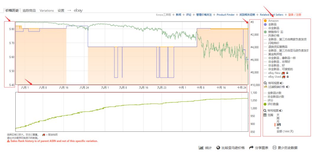Open the Variations tab
Image resolution: width=319 pixels, height=155 pixels.
pos(47,11)
